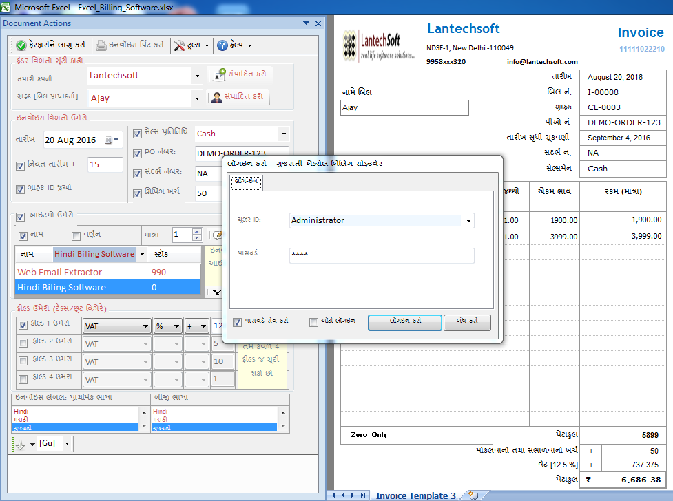673x501 pixels.
Task: Open field 1 plus sign dropdown
Action: [x=203, y=326]
